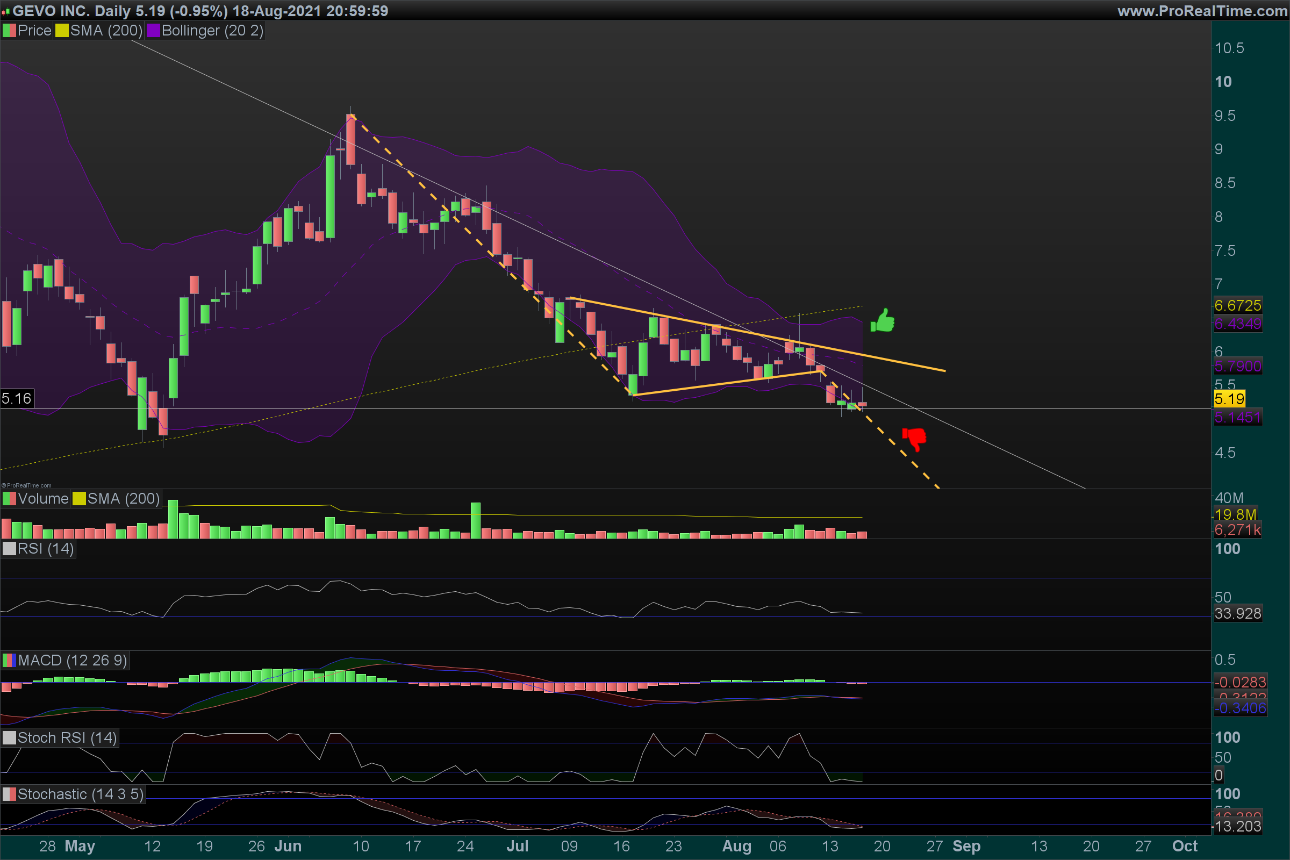
Task: Click the 6.6725 SMA value tag
Action: pyautogui.click(x=1237, y=305)
